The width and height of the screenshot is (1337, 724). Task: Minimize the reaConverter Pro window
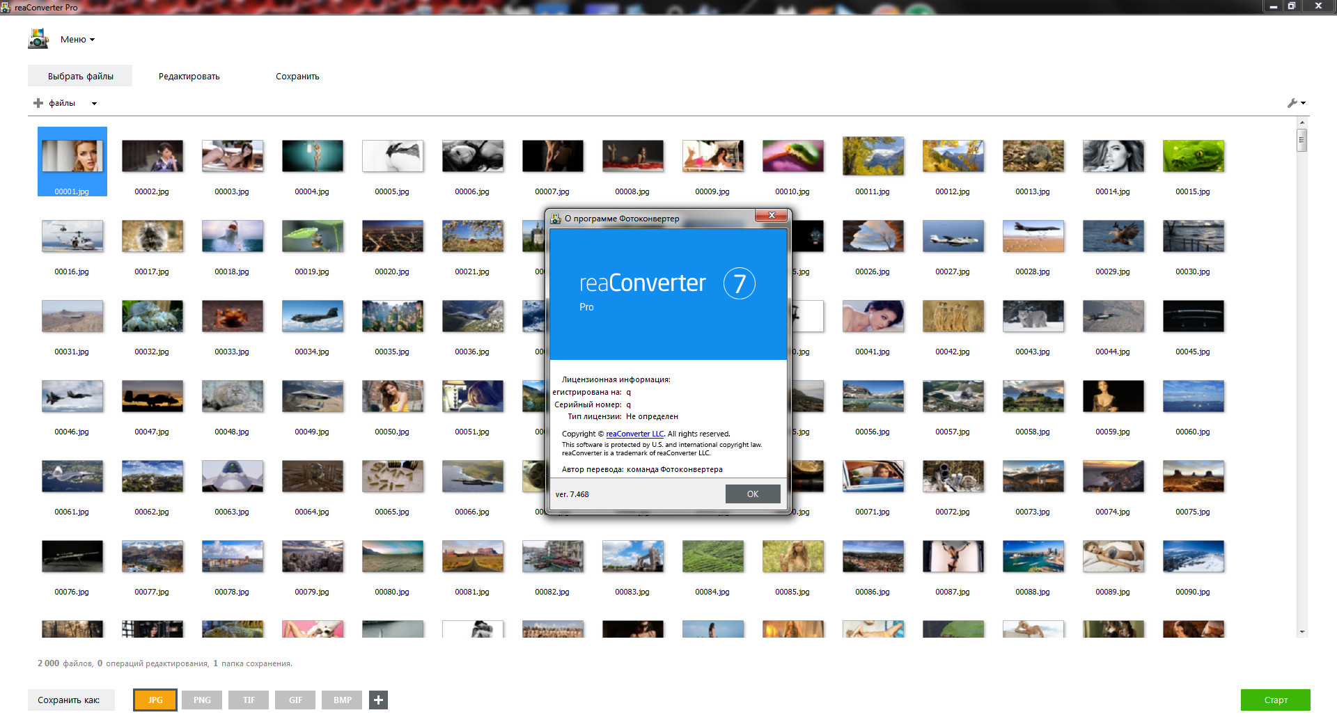point(1273,6)
